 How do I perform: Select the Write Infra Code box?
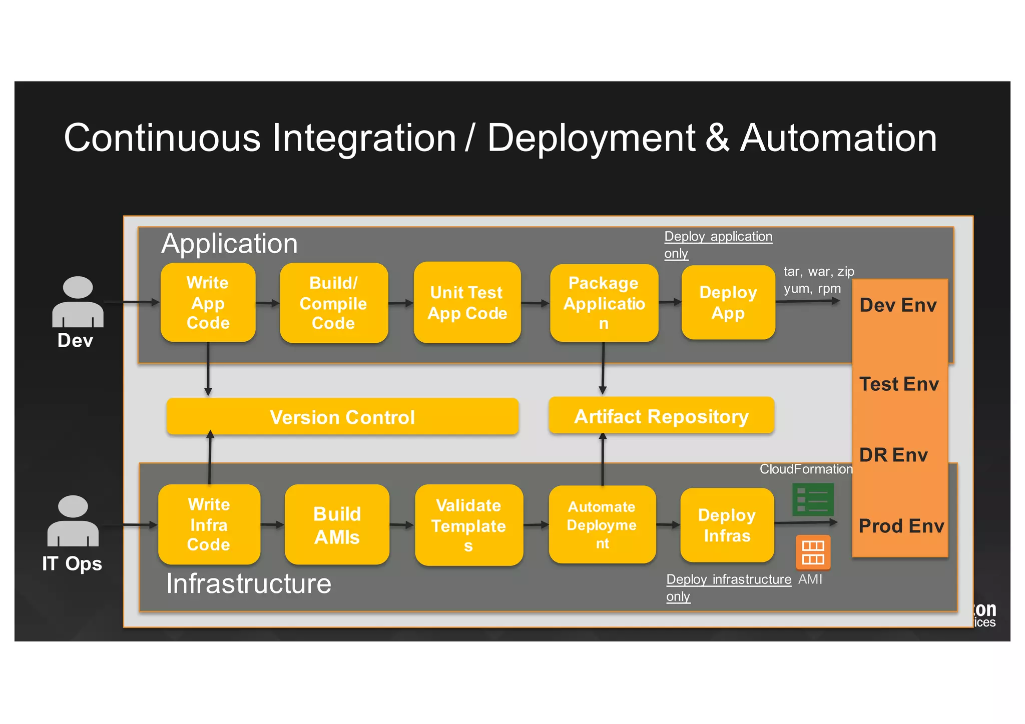click(x=209, y=524)
